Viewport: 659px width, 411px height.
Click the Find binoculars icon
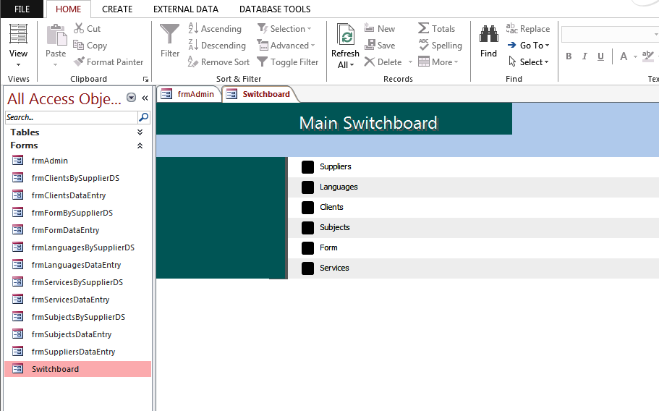(489, 35)
